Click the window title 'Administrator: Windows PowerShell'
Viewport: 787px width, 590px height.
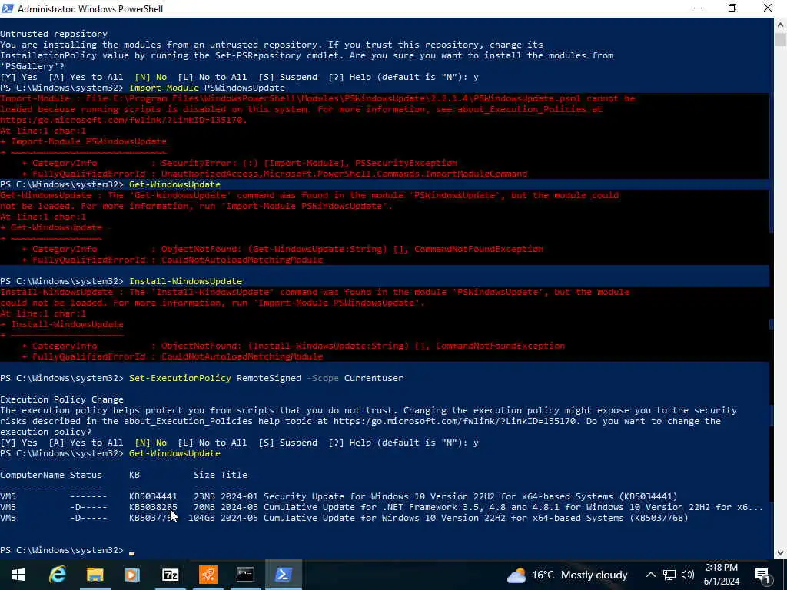(91, 9)
